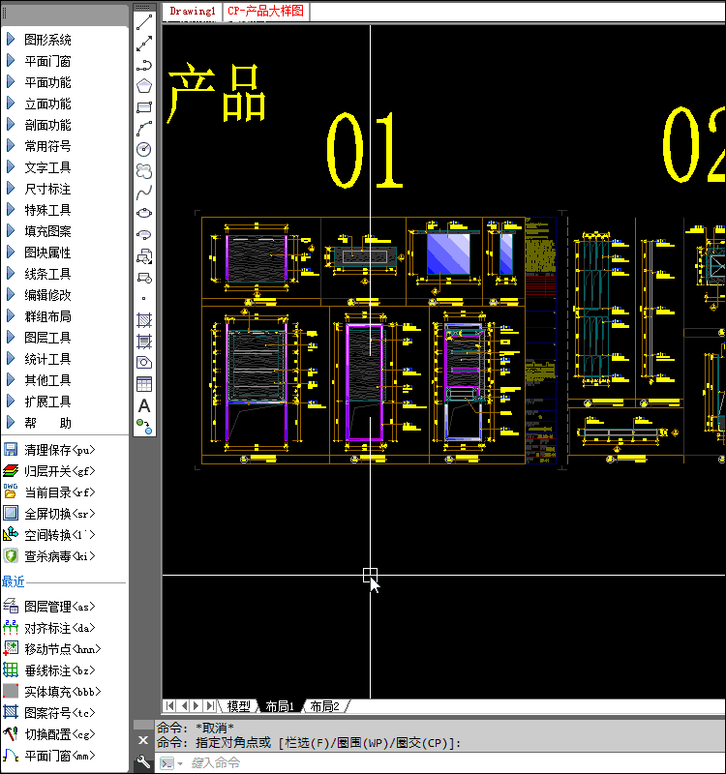Viewport: 726px width, 774px height.
Task: Select the Elliptical arc tool
Action: click(x=144, y=234)
